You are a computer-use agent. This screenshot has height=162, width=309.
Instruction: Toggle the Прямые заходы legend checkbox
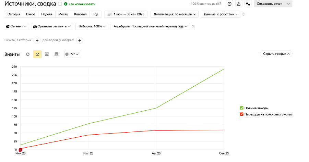click(242, 108)
